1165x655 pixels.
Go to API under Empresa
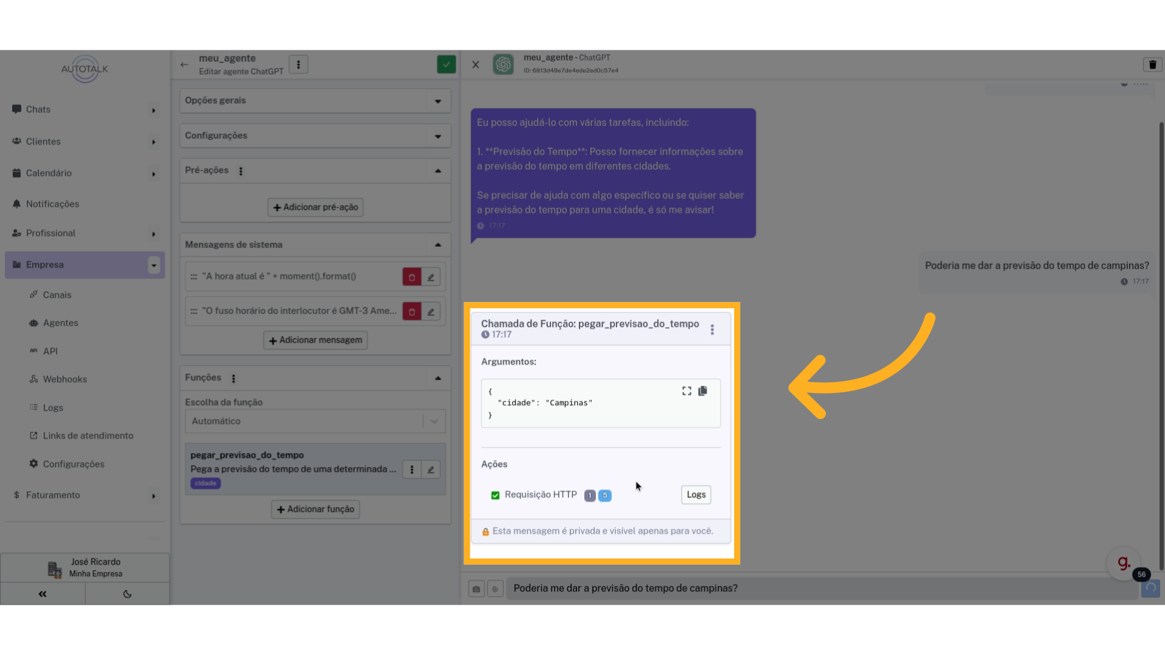(x=50, y=352)
